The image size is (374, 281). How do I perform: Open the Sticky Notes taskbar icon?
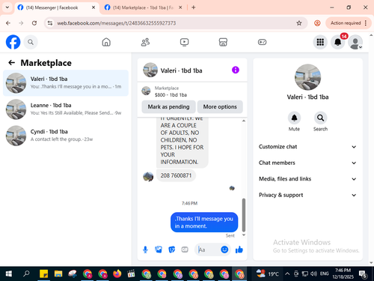(x=43, y=274)
